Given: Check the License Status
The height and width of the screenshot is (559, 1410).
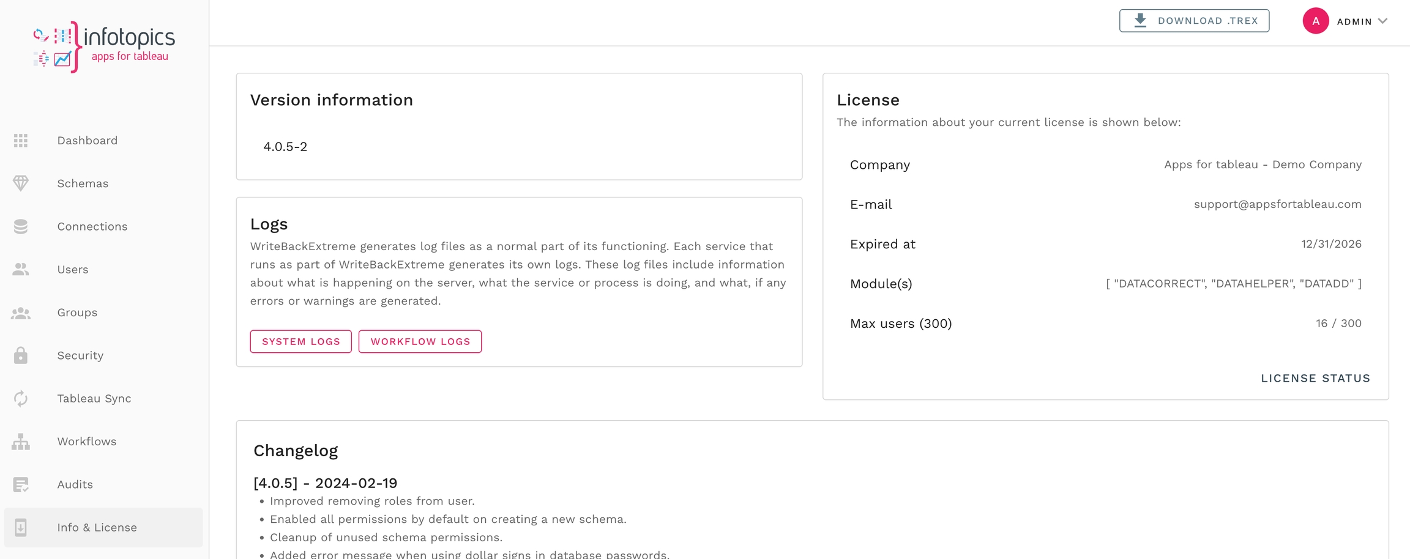Looking at the screenshot, I should 1315,379.
